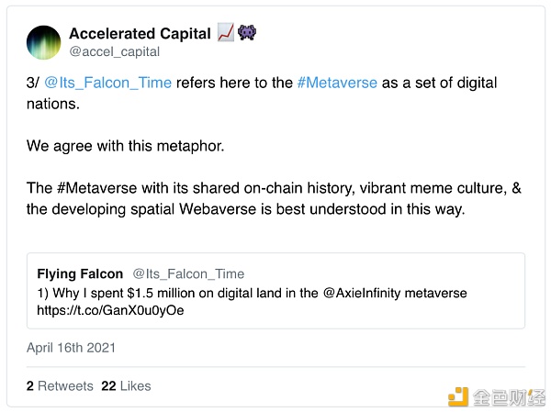Open the Accelerated Capital display name
Viewport: 551px width, 412px height.
(x=141, y=34)
